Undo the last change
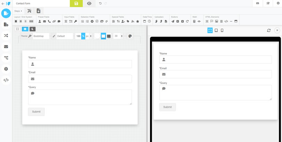This screenshot has width=282, height=142. point(100,3)
